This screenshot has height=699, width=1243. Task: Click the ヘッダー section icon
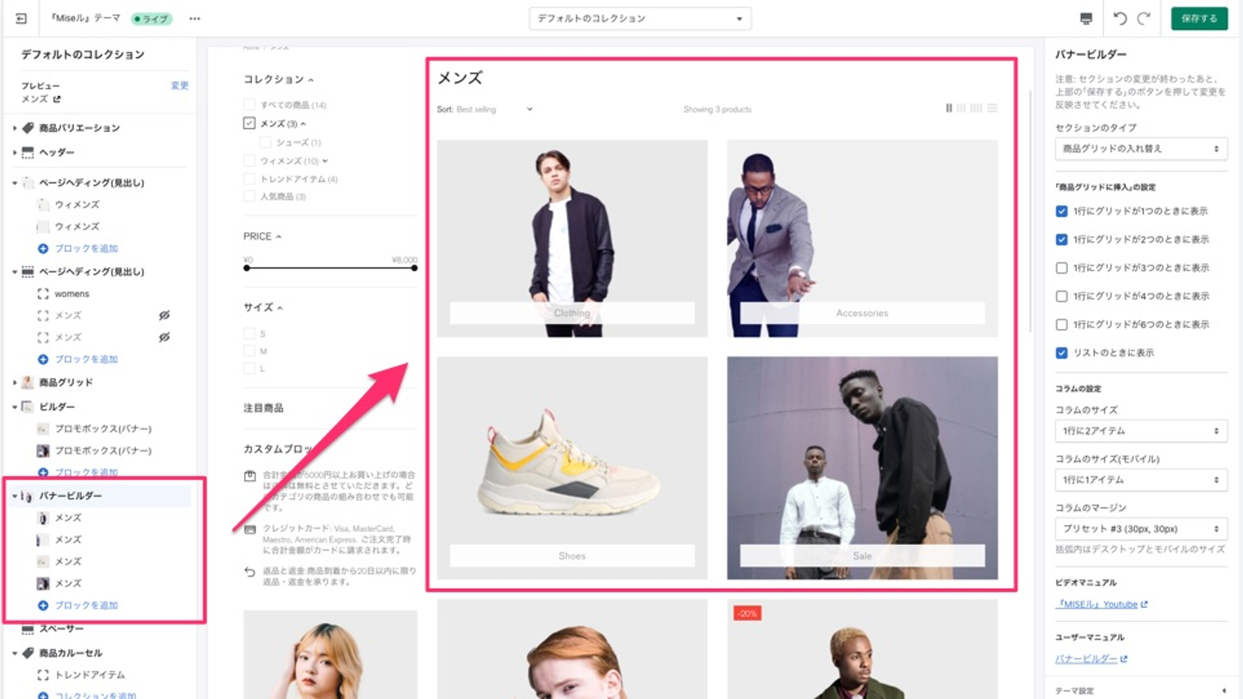[x=28, y=152]
